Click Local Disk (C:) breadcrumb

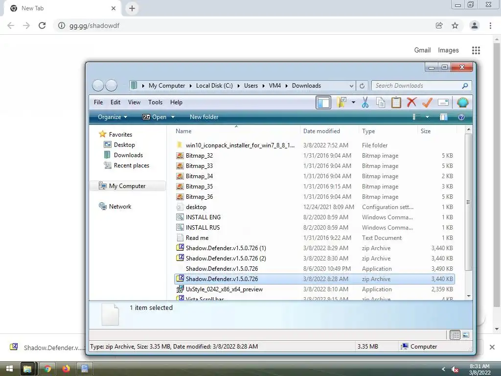tap(214, 86)
